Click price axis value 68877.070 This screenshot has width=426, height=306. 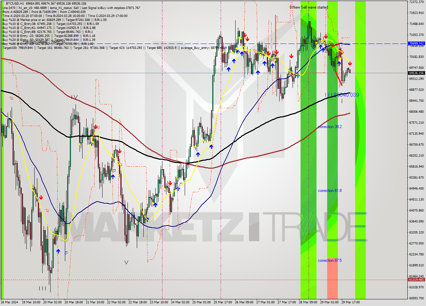(x=416, y=90)
